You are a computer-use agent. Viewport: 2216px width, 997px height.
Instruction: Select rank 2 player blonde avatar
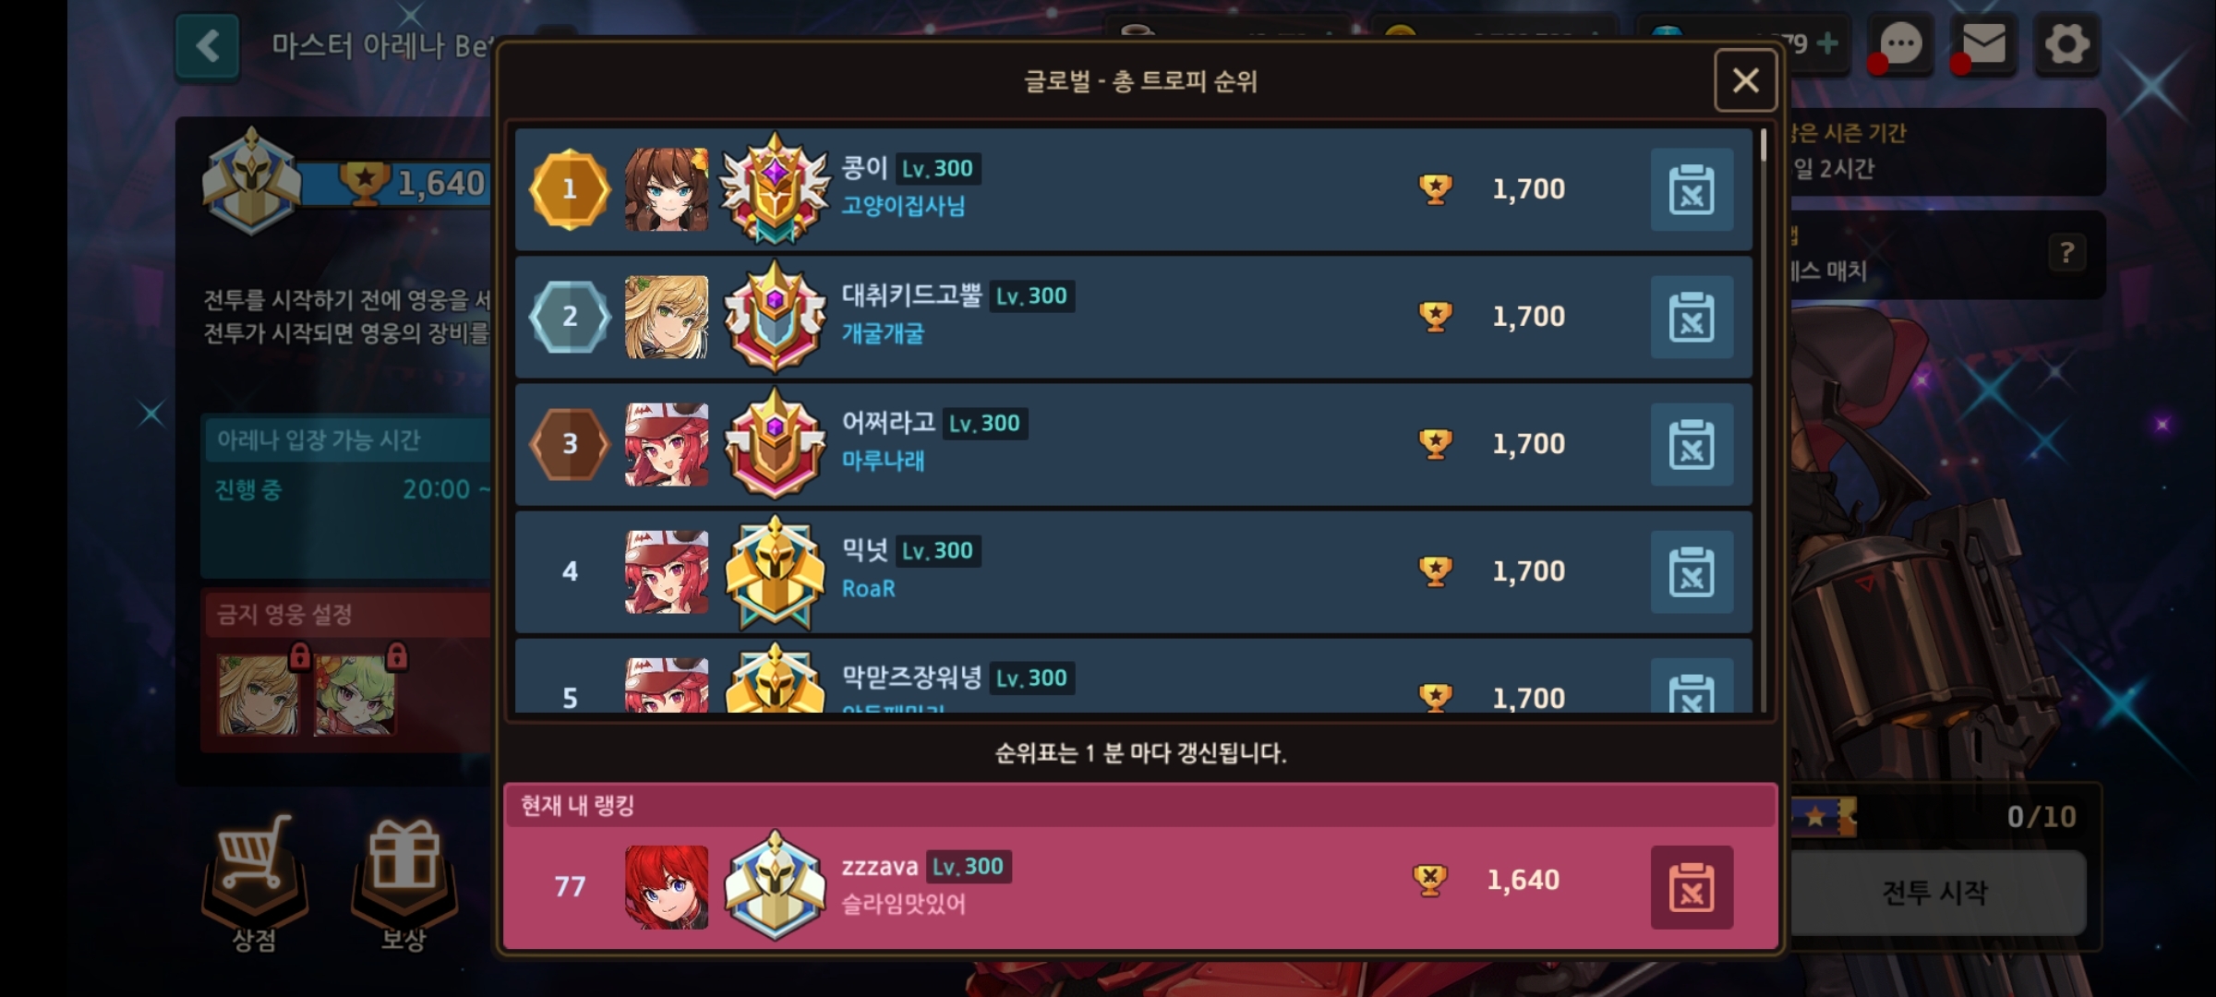point(667,317)
